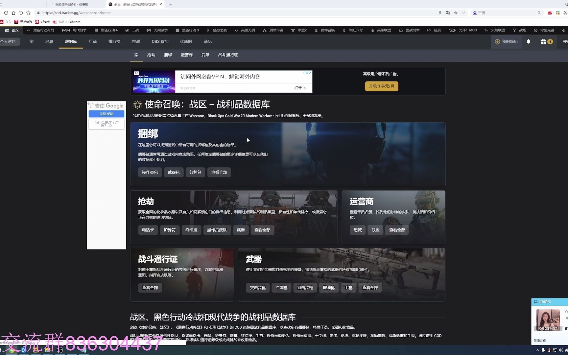Click 查看全部 in the 捆绑 card
The width and height of the screenshot is (568, 355).
219,172
